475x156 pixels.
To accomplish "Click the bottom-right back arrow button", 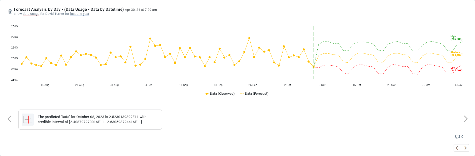I will (458, 148).
